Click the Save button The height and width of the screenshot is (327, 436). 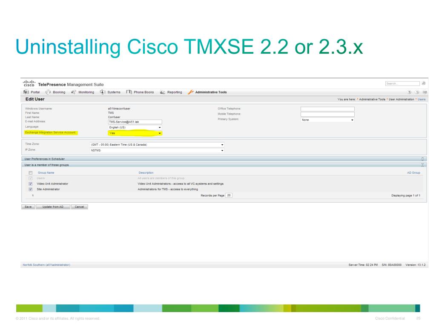coord(28,207)
